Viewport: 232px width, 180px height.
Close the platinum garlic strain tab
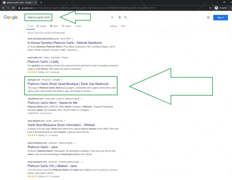pos(35,2)
